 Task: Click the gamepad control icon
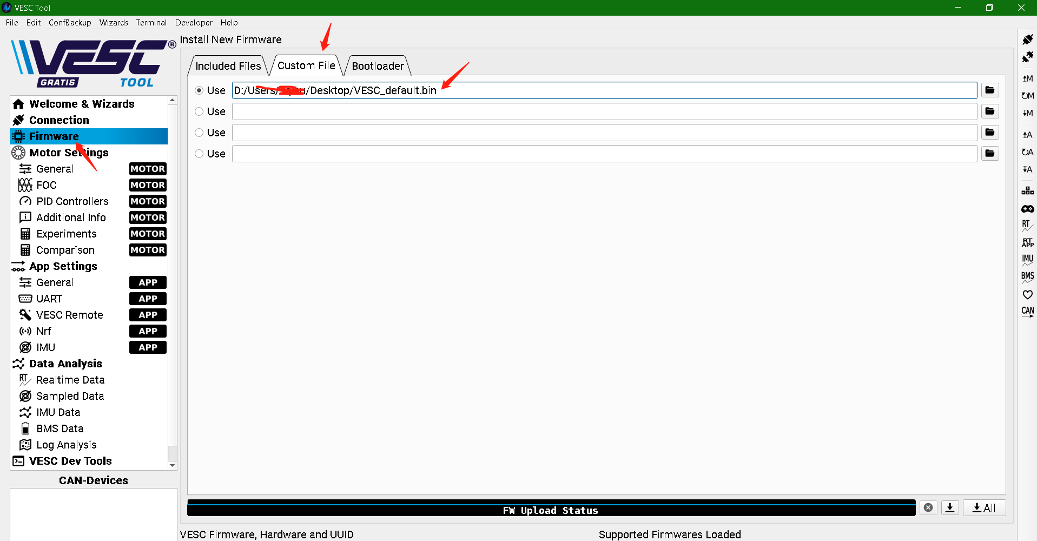point(1027,208)
